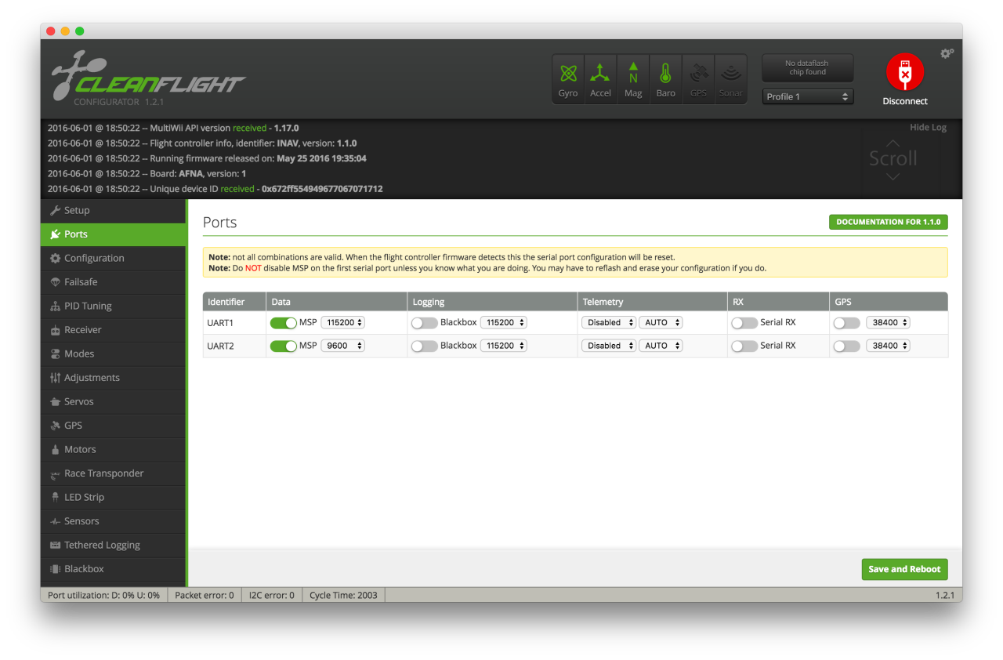Open UART2 Telemetry Disabled dropdown

coord(609,345)
